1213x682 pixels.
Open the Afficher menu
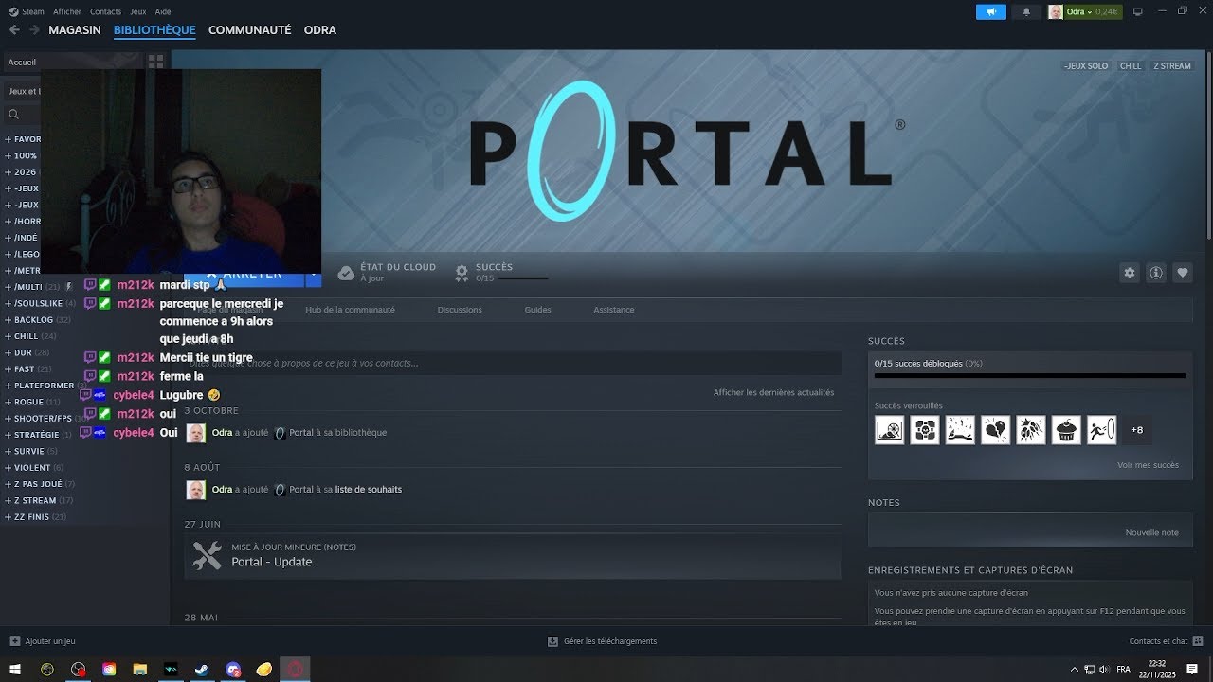click(67, 11)
